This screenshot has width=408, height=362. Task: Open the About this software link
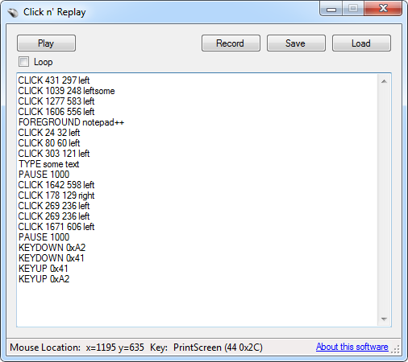pos(352,347)
